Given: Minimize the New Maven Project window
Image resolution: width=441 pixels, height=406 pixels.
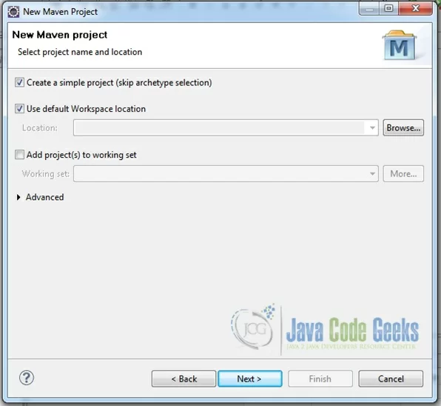Looking at the screenshot, I should [369, 8].
